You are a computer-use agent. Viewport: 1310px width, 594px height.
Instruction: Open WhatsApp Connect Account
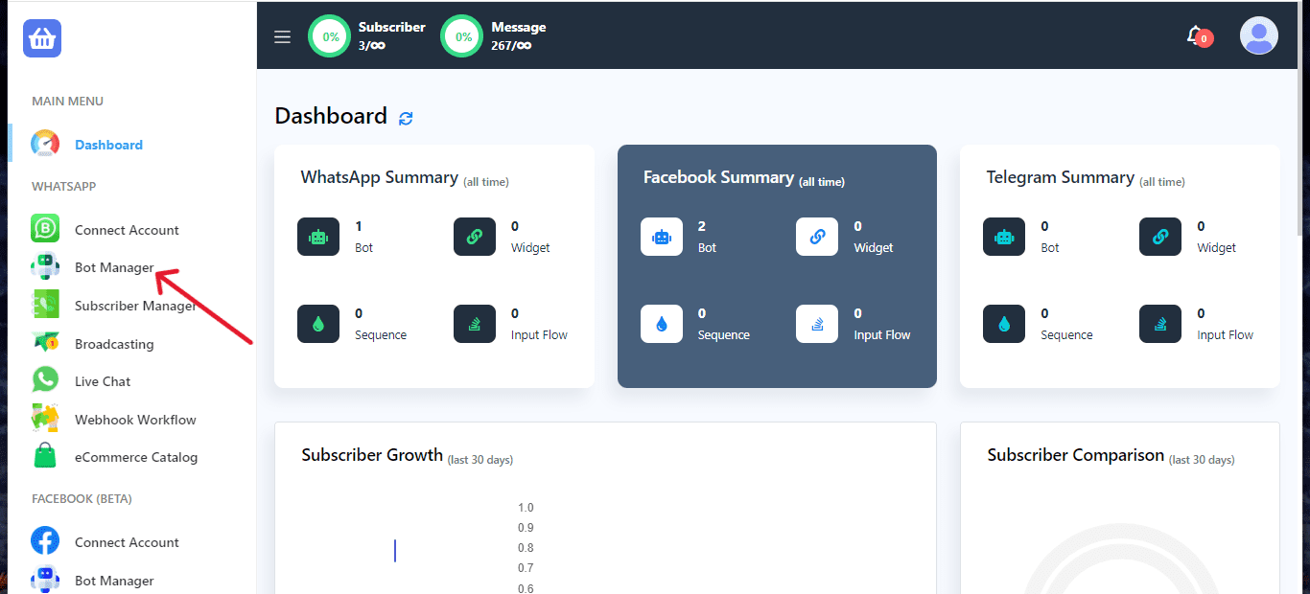(127, 230)
